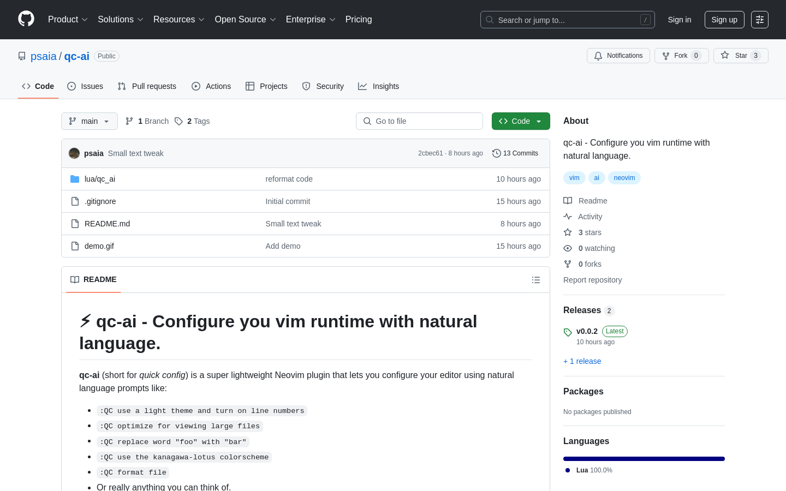Open the README outline list icon

[x=536, y=280]
